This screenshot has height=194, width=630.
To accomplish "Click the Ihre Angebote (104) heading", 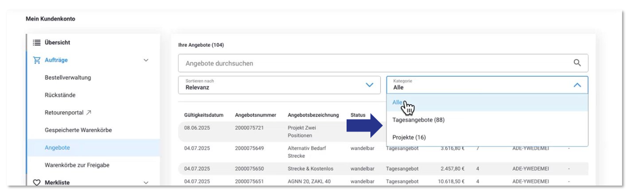I will (201, 45).
